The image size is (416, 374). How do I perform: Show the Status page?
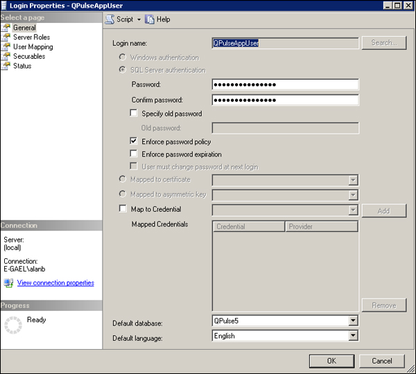[22, 66]
